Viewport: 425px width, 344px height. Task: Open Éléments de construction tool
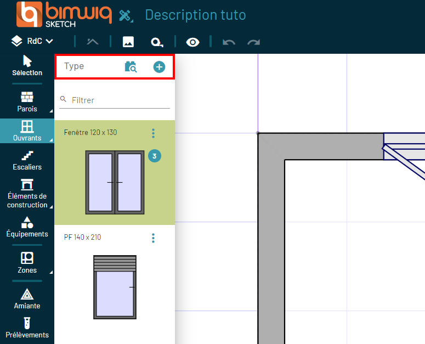tap(27, 194)
